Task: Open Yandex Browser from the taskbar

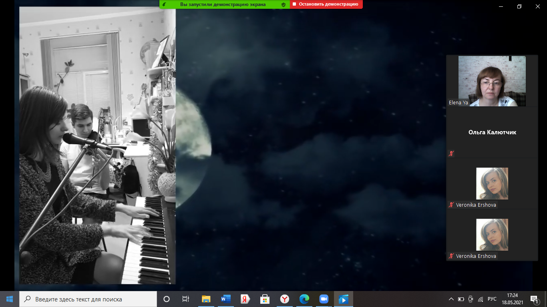Action: pos(285,299)
